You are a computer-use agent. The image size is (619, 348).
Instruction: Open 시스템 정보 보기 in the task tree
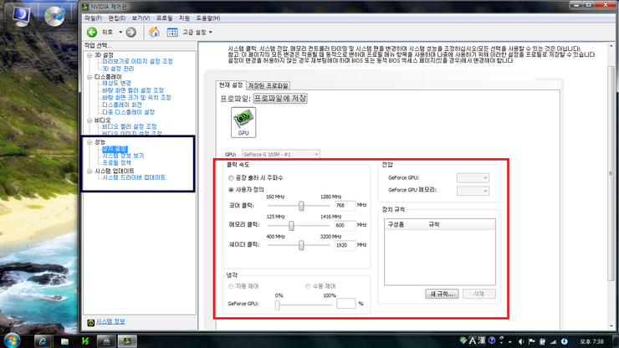123,156
